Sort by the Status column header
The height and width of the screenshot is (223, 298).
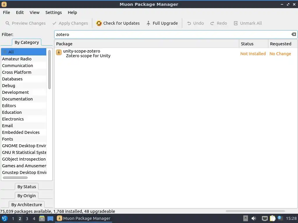(x=253, y=44)
